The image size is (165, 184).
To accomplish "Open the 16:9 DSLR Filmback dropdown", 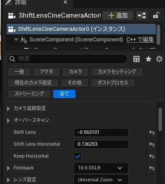I will click(x=101, y=168).
